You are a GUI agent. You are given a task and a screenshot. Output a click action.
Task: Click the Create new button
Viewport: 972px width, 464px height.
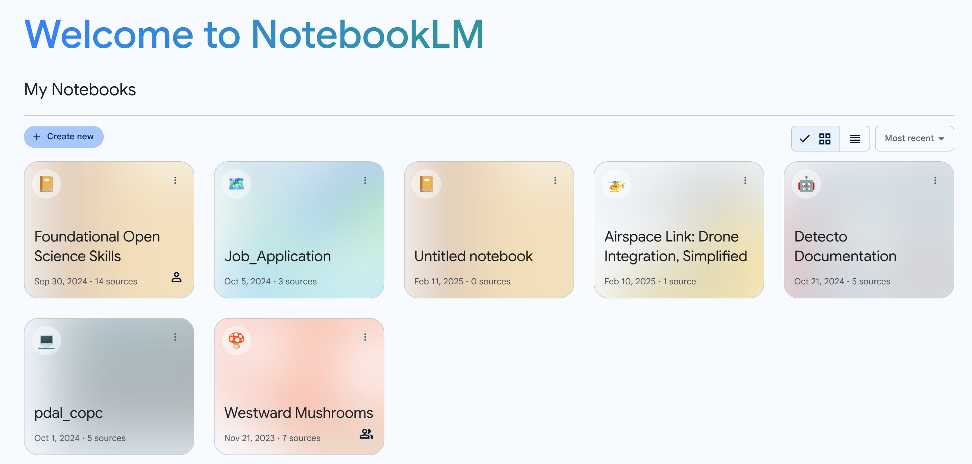[64, 137]
